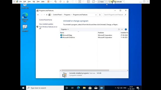The image size is (161, 90).
Task: Click the blue help question mark icon
Action: [126, 29]
